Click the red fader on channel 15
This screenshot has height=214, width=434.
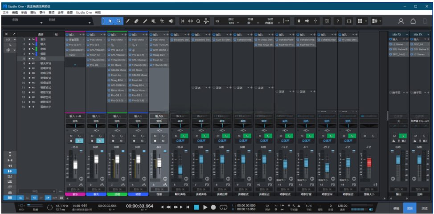[x=369, y=162]
